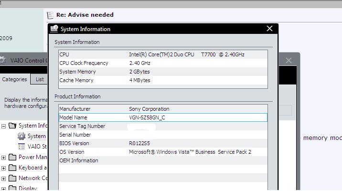Select the Service Tag Number row
Screen dimensions: 342x191
(x=163, y=126)
